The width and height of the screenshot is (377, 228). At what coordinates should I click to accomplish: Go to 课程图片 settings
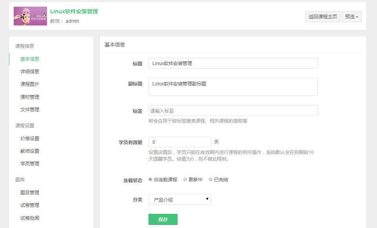point(30,84)
